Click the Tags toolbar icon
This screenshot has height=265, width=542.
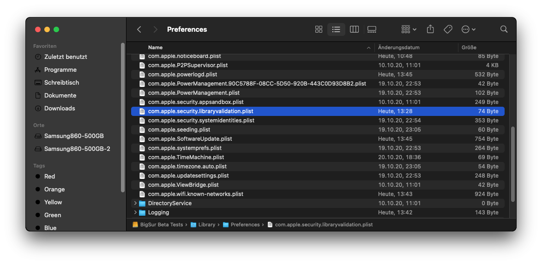click(x=448, y=29)
